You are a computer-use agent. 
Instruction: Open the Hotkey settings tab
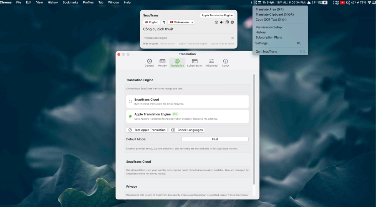[x=162, y=63]
